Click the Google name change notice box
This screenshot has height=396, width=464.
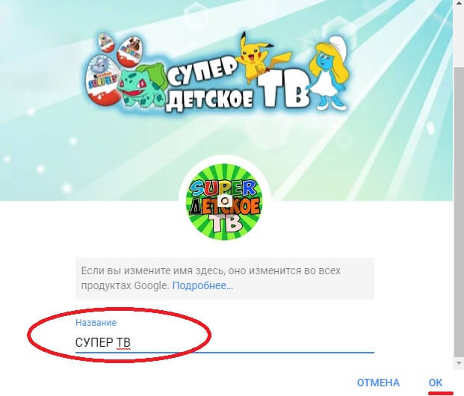click(225, 279)
